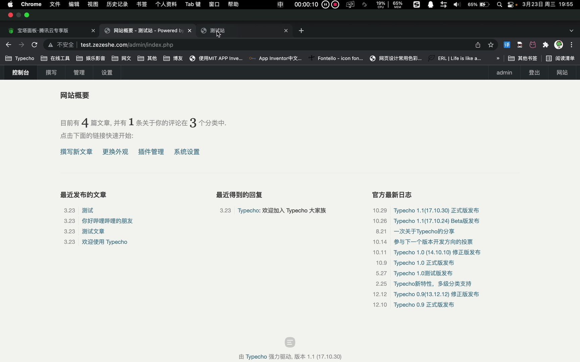
Task: Open the 控制台 admin menu
Action: [20, 72]
